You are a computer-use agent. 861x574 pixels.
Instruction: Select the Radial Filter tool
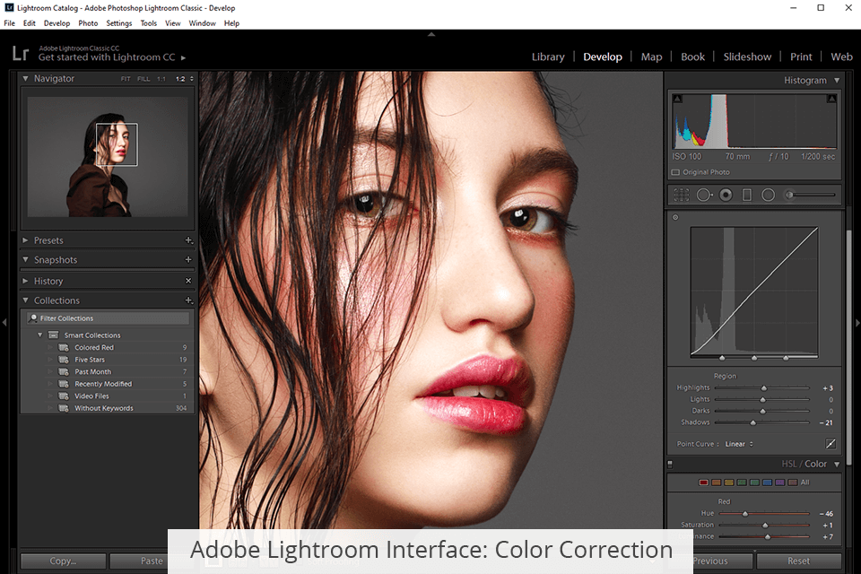(x=769, y=195)
